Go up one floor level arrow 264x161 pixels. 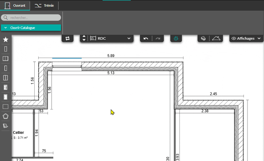[84, 37]
